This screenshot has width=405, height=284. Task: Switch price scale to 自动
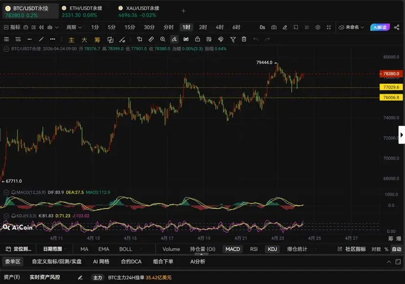click(397, 249)
